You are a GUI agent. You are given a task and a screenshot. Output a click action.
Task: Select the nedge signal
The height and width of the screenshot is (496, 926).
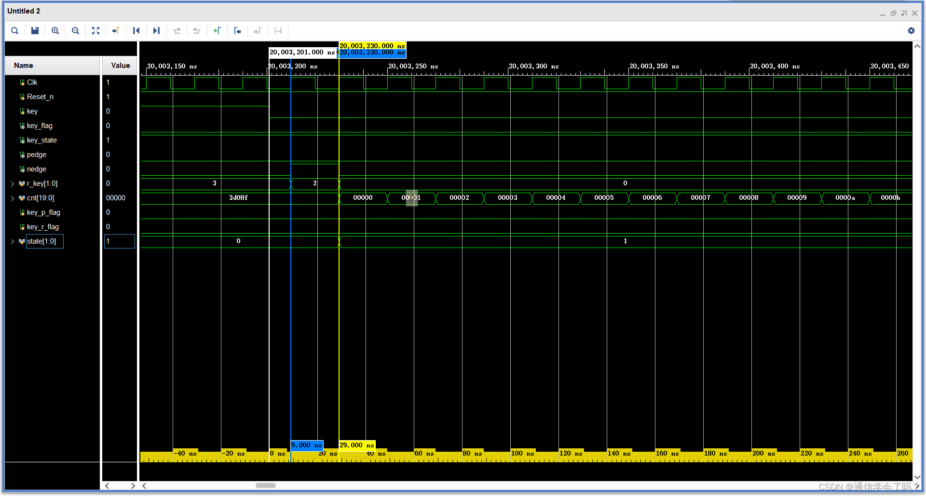[37, 169]
